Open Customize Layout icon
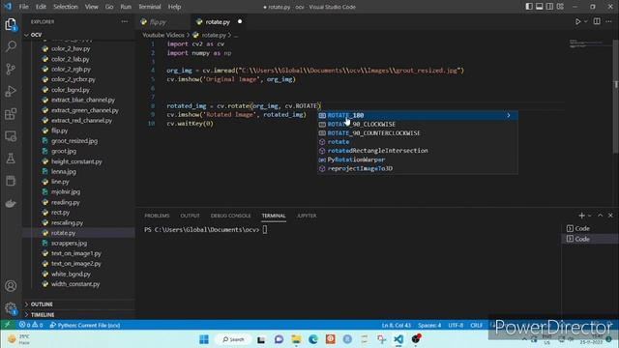The image size is (619, 348). click(x=560, y=7)
